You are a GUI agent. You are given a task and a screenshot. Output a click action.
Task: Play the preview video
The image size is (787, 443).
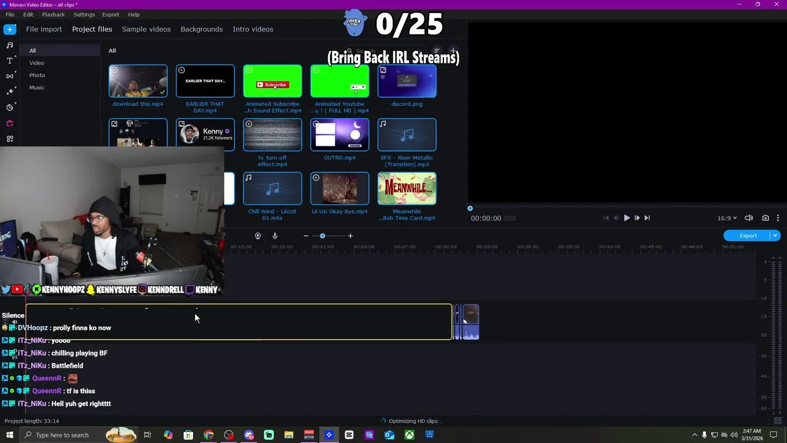point(627,218)
